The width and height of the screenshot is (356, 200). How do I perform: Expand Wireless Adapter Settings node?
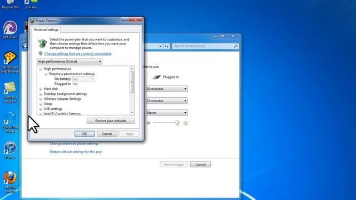41,99
